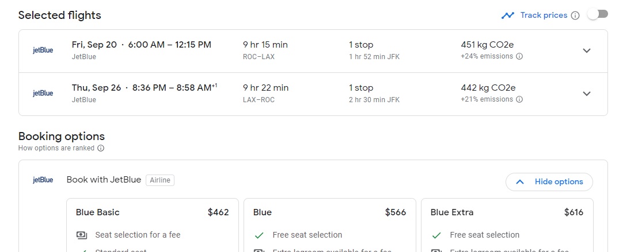The height and width of the screenshot is (252, 619).
Task: Click the Track prices trend line icon
Action: [x=508, y=15]
